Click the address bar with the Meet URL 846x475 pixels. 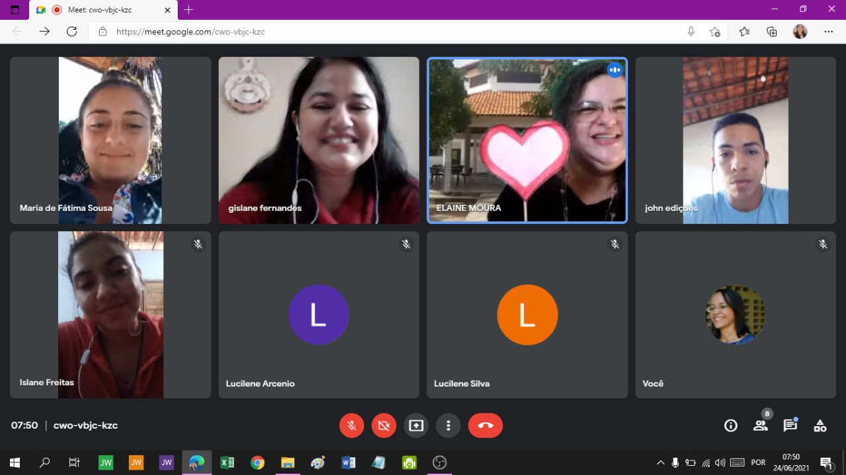[397, 32]
